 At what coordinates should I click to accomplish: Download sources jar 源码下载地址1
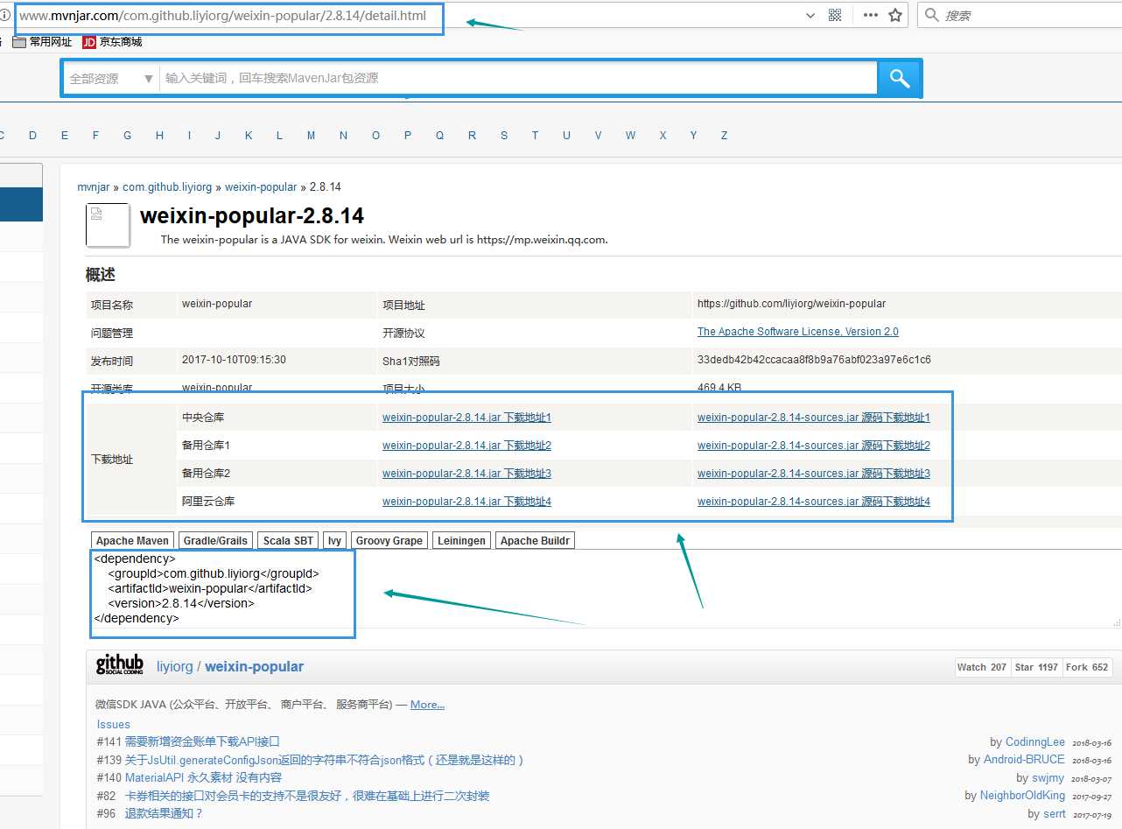point(814,418)
